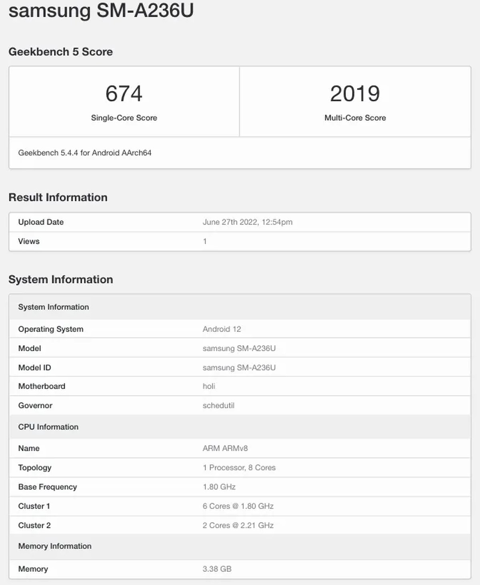
Task: Select the Base Frequency value 1.80 GHz
Action: pos(219,487)
